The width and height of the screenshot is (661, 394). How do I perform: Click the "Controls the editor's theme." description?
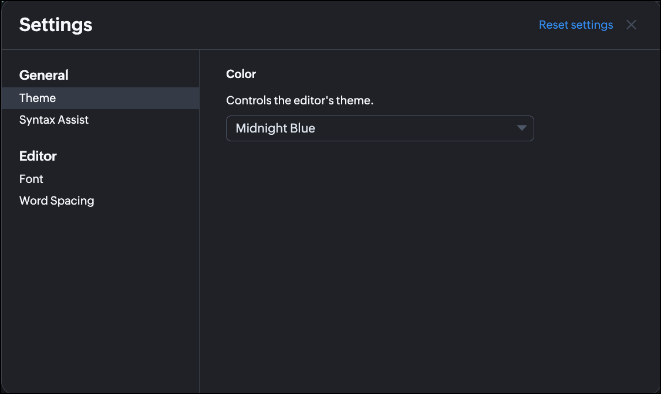pos(299,100)
